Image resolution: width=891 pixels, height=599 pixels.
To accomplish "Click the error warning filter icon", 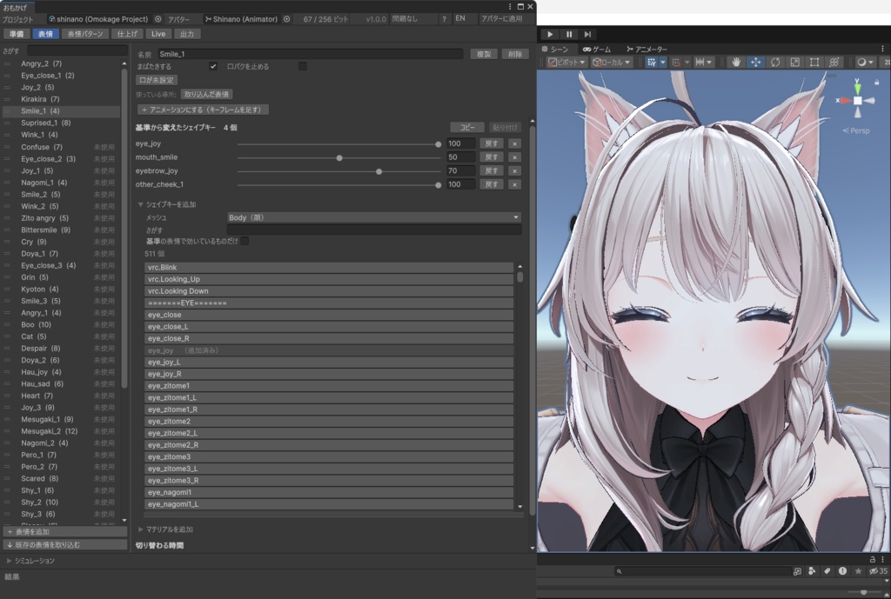I will [x=842, y=571].
